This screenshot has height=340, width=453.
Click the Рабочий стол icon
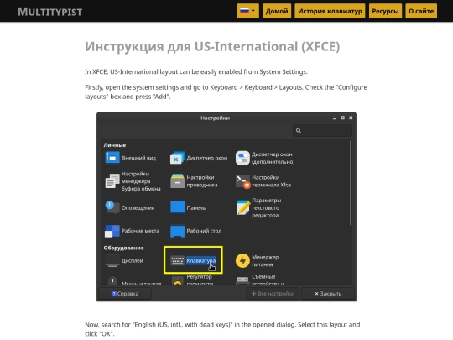pos(177,231)
